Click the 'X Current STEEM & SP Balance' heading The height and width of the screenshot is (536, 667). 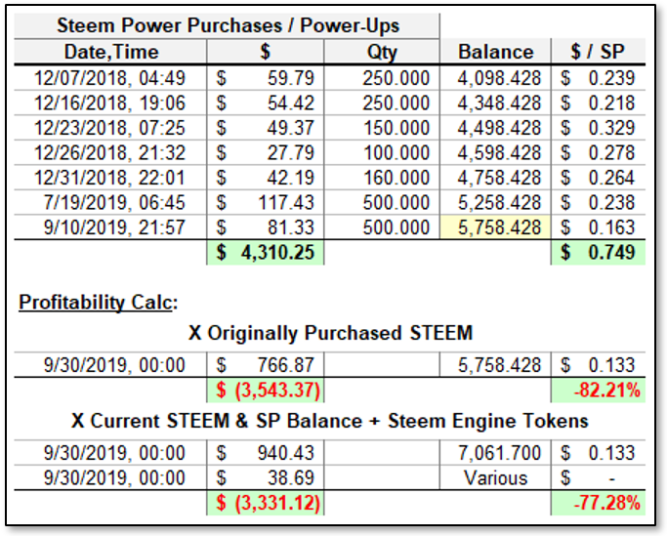pyautogui.click(x=217, y=421)
